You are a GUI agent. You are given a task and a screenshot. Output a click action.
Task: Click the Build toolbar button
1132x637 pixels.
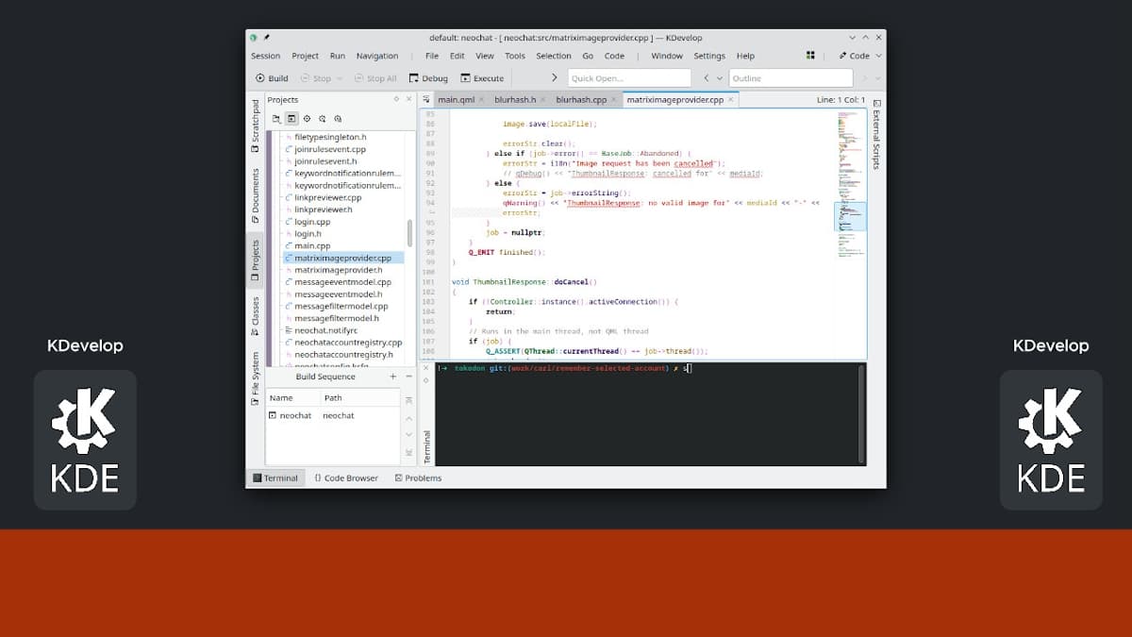(271, 78)
